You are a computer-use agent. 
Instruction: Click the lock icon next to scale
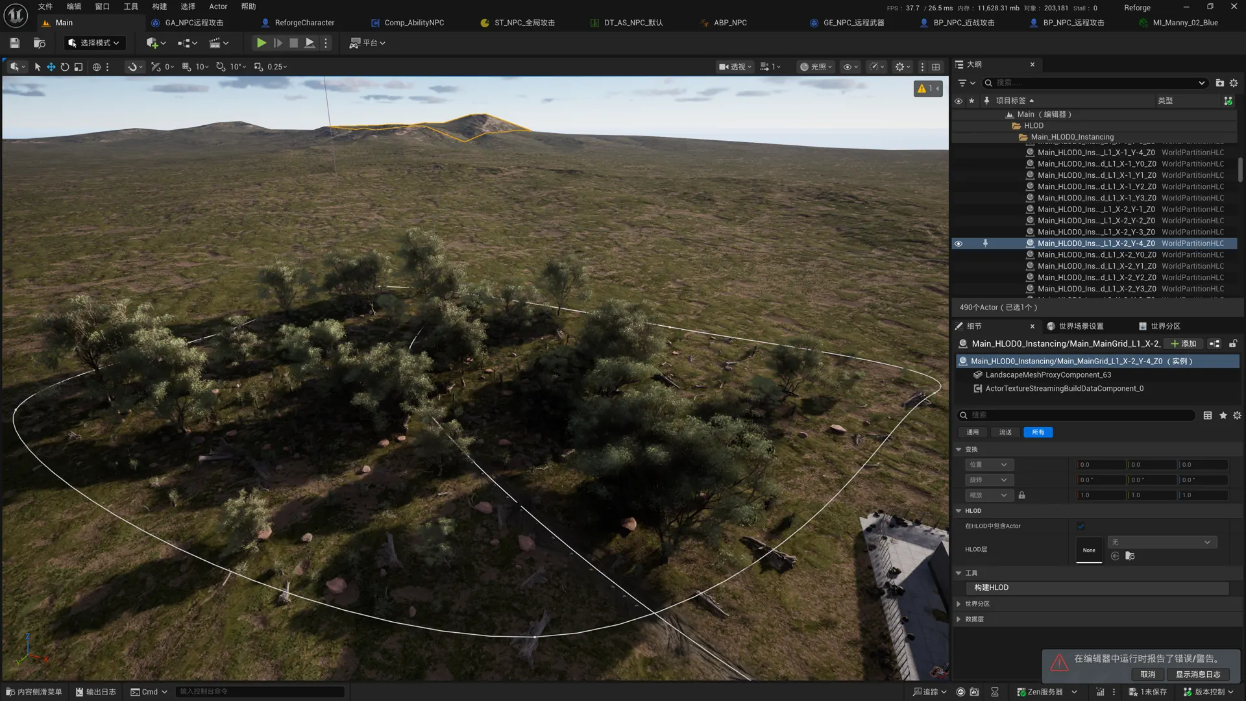click(x=1022, y=495)
